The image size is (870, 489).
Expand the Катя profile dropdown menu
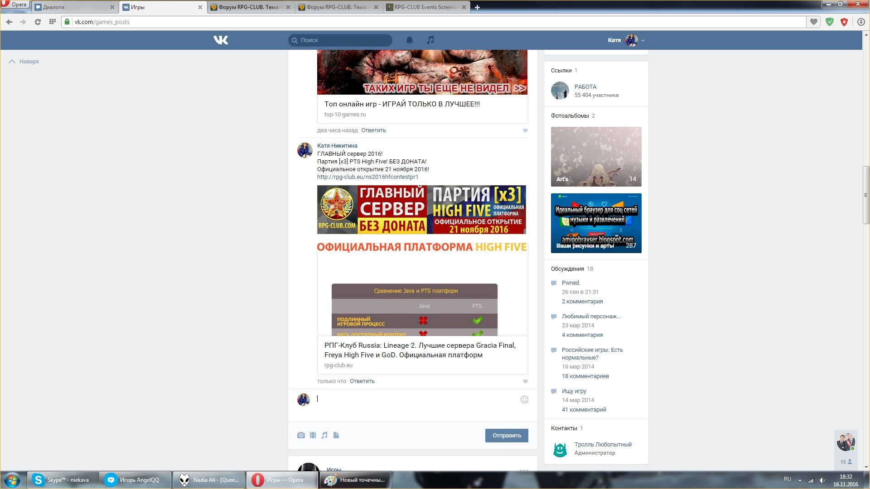coord(643,41)
